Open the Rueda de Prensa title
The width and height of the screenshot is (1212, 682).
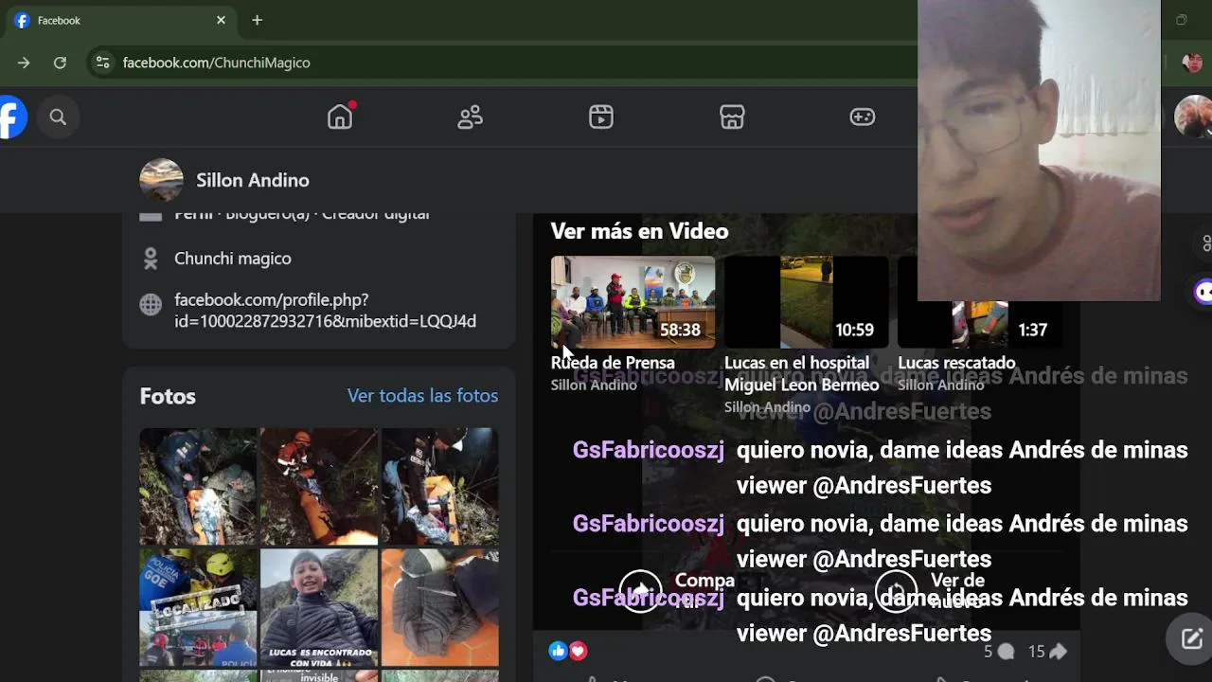click(613, 363)
